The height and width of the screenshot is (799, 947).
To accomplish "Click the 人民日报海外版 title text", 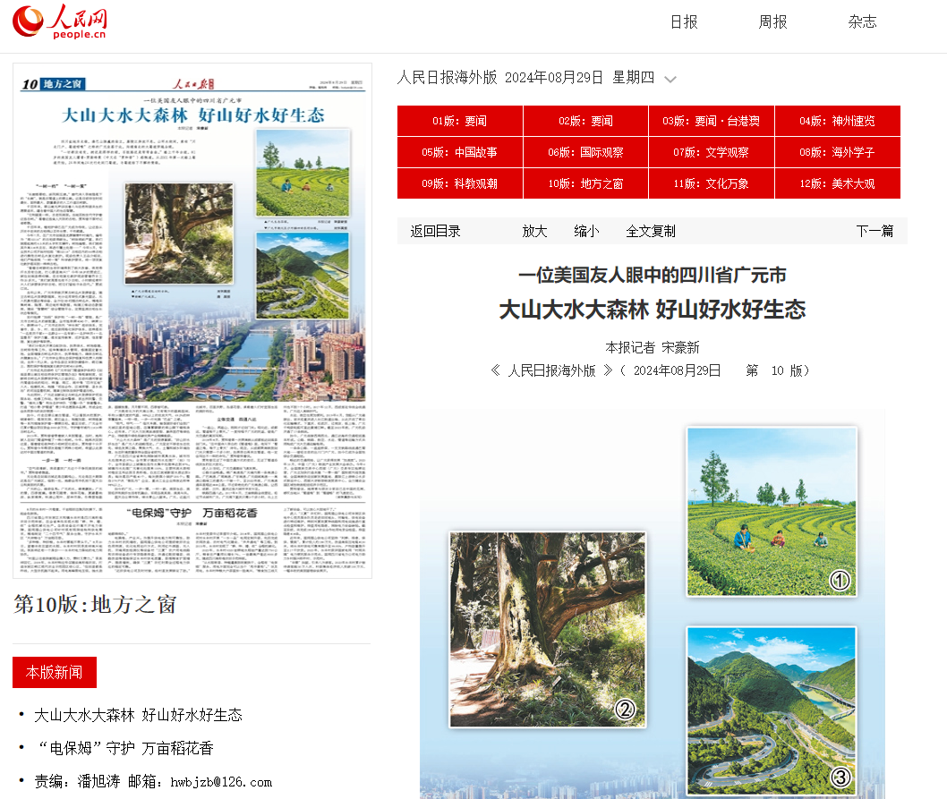I will 447,77.
